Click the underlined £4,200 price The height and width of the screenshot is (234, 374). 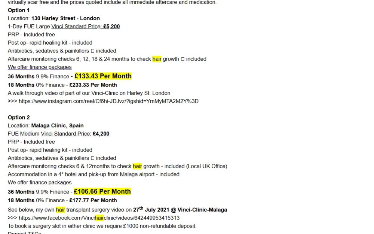point(101,134)
